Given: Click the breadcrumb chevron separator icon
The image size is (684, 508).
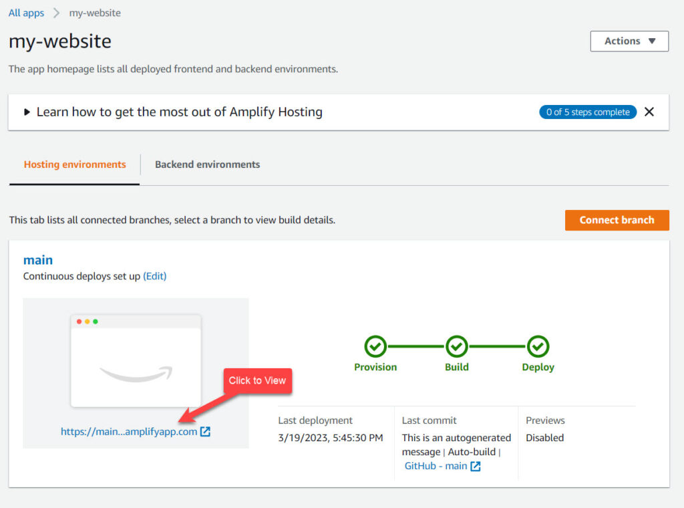Looking at the screenshot, I should tap(56, 13).
